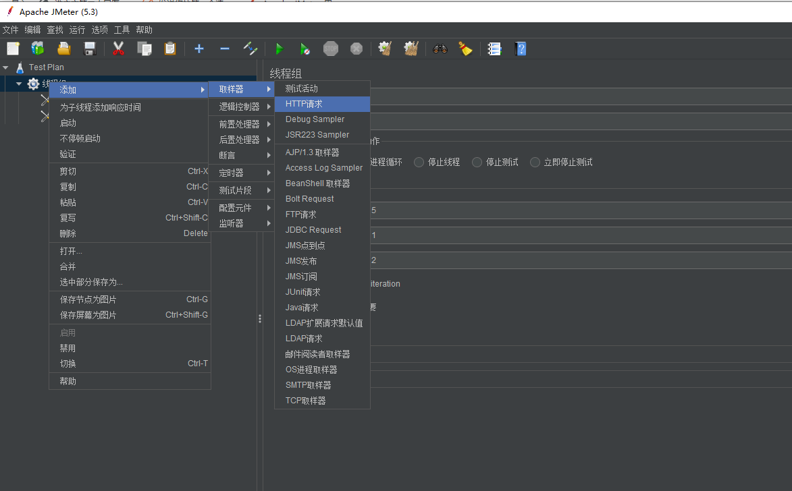The width and height of the screenshot is (792, 491).
Task: Choose 测试活动 entry
Action: coord(322,89)
